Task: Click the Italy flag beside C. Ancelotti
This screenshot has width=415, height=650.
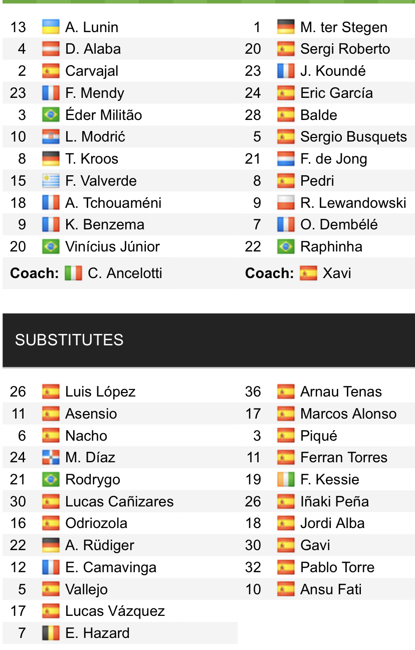Action: (x=73, y=274)
